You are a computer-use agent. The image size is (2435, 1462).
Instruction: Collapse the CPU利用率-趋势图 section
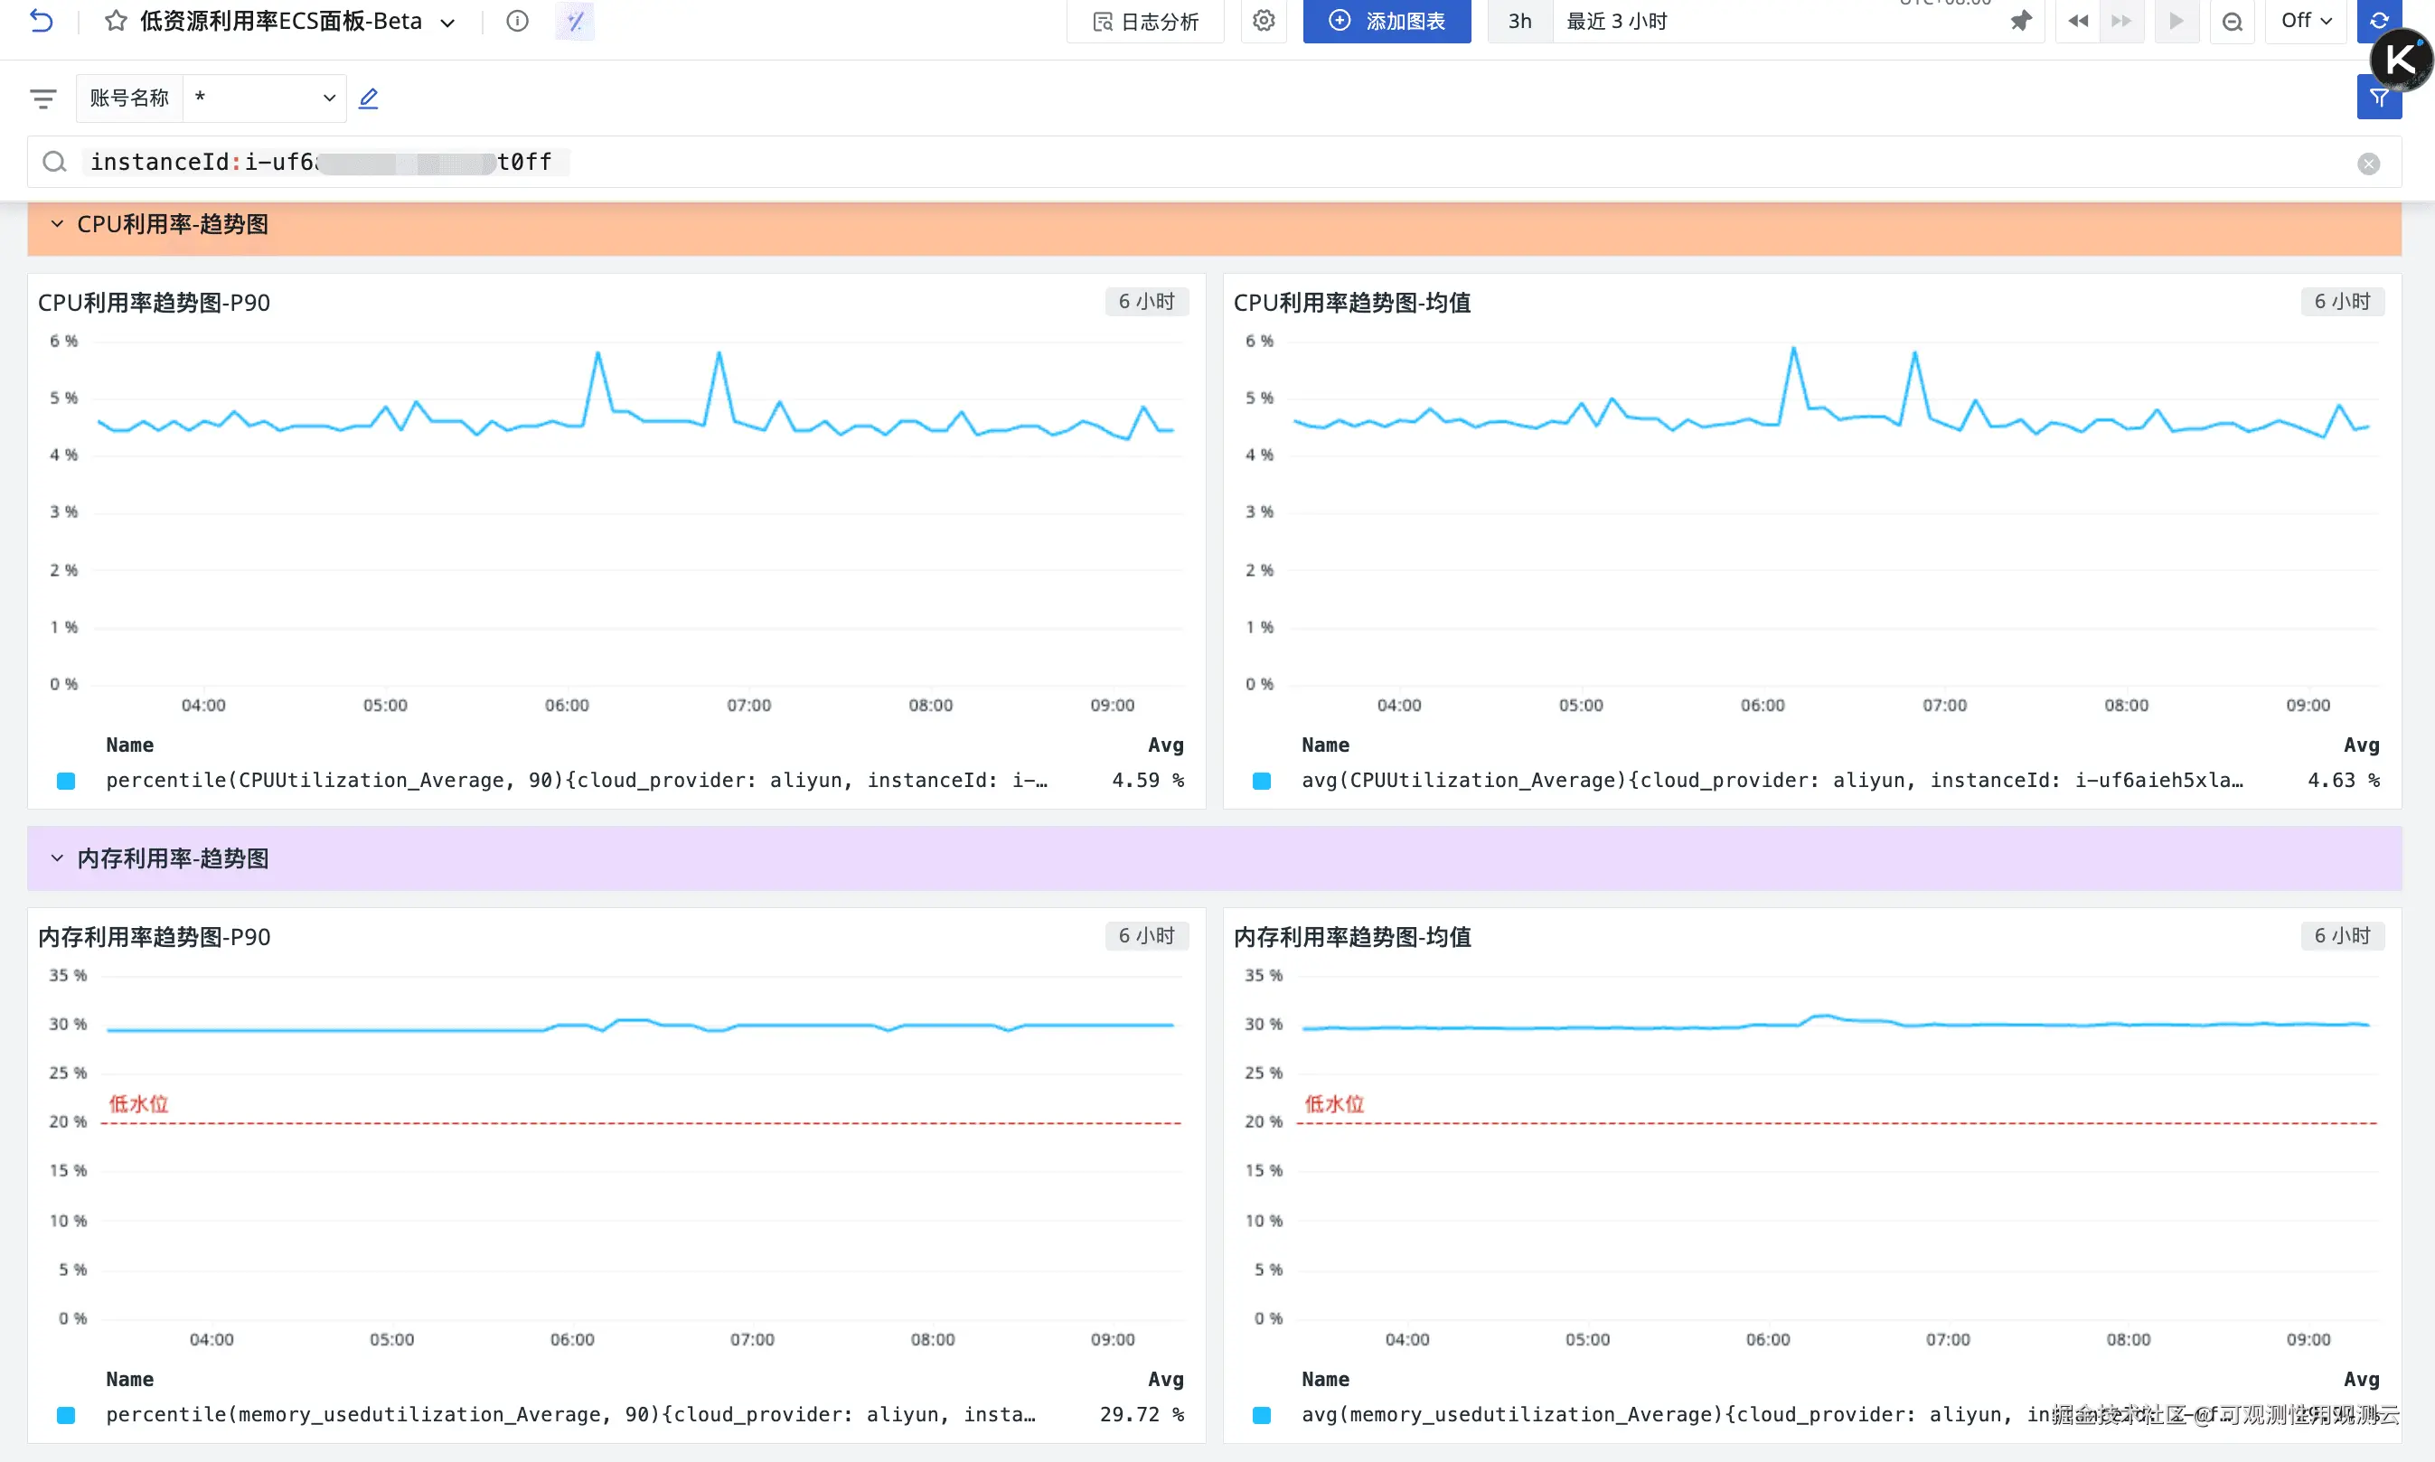point(57,225)
